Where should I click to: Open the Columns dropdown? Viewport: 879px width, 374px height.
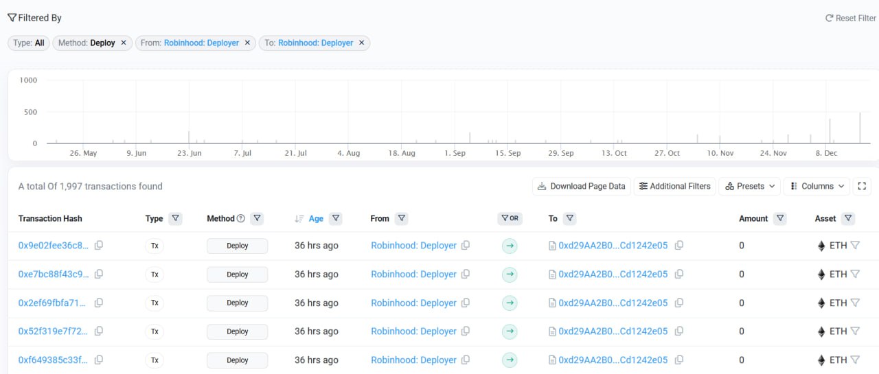pos(817,186)
